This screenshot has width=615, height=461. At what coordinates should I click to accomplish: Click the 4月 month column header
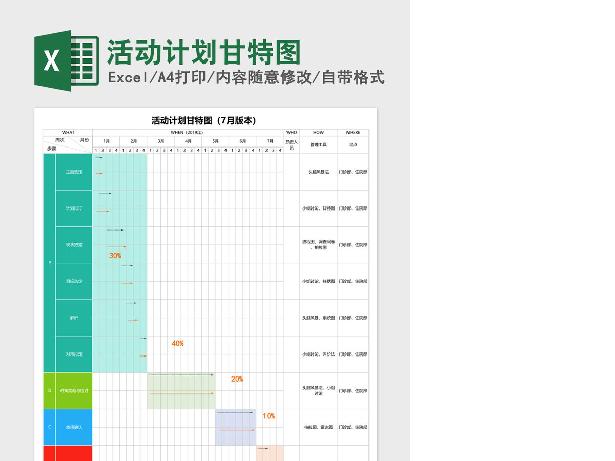188,141
